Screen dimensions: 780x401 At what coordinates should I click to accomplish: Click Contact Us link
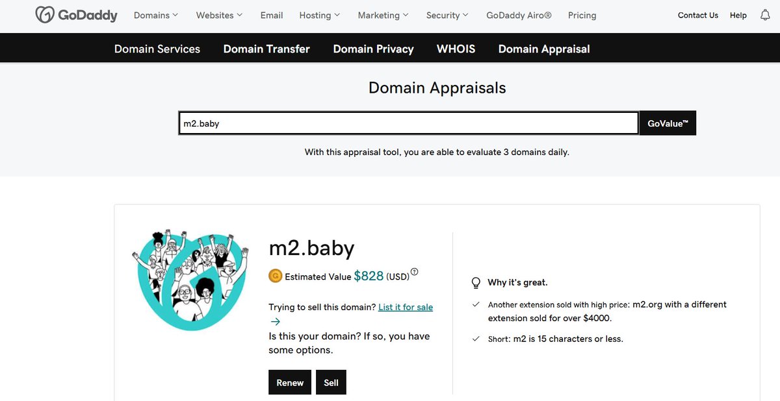click(698, 15)
